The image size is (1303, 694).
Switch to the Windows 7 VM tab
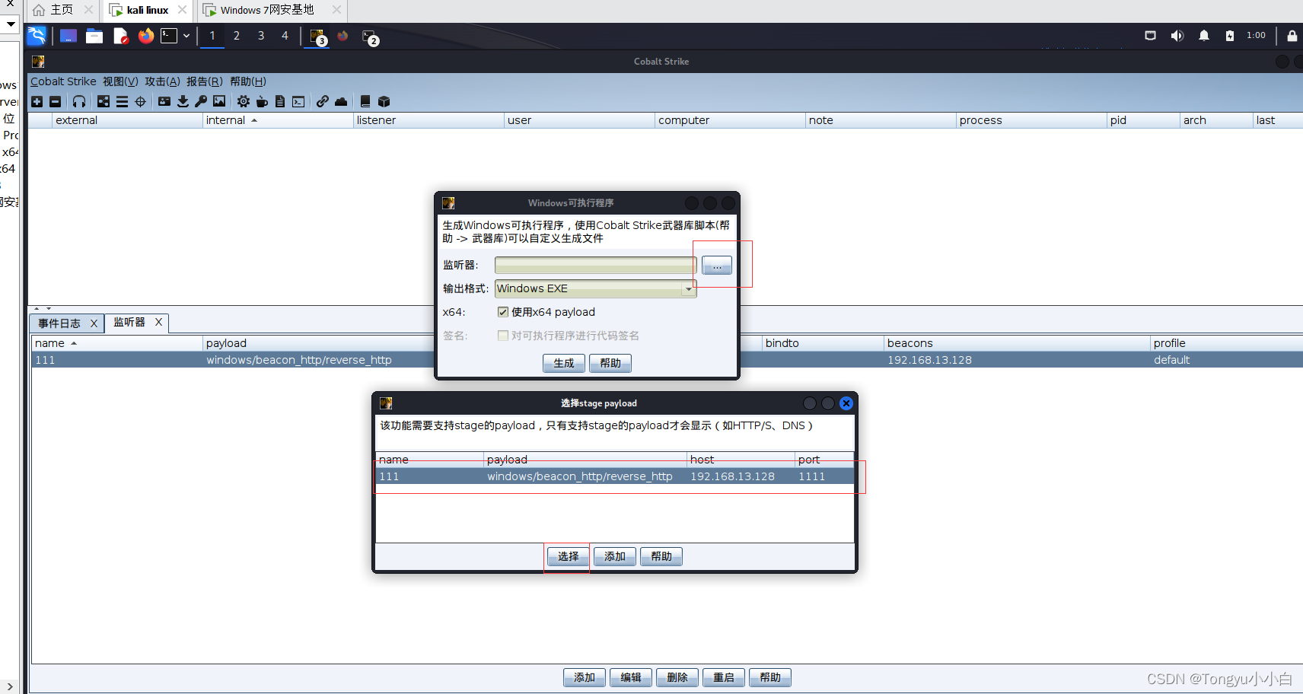pyautogui.click(x=267, y=11)
